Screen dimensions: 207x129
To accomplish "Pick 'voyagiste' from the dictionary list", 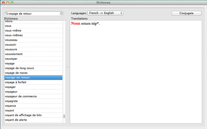I will [33, 101].
